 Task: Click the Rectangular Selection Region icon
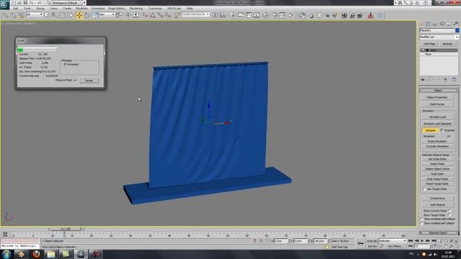click(63, 15)
